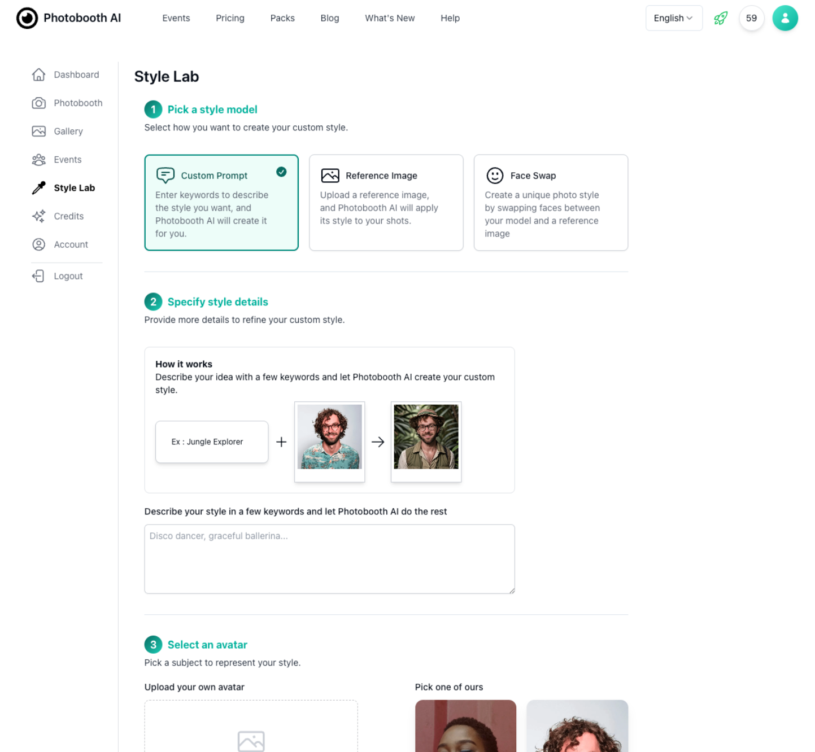Click the 59 credits counter badge
The height and width of the screenshot is (752, 815).
(751, 18)
